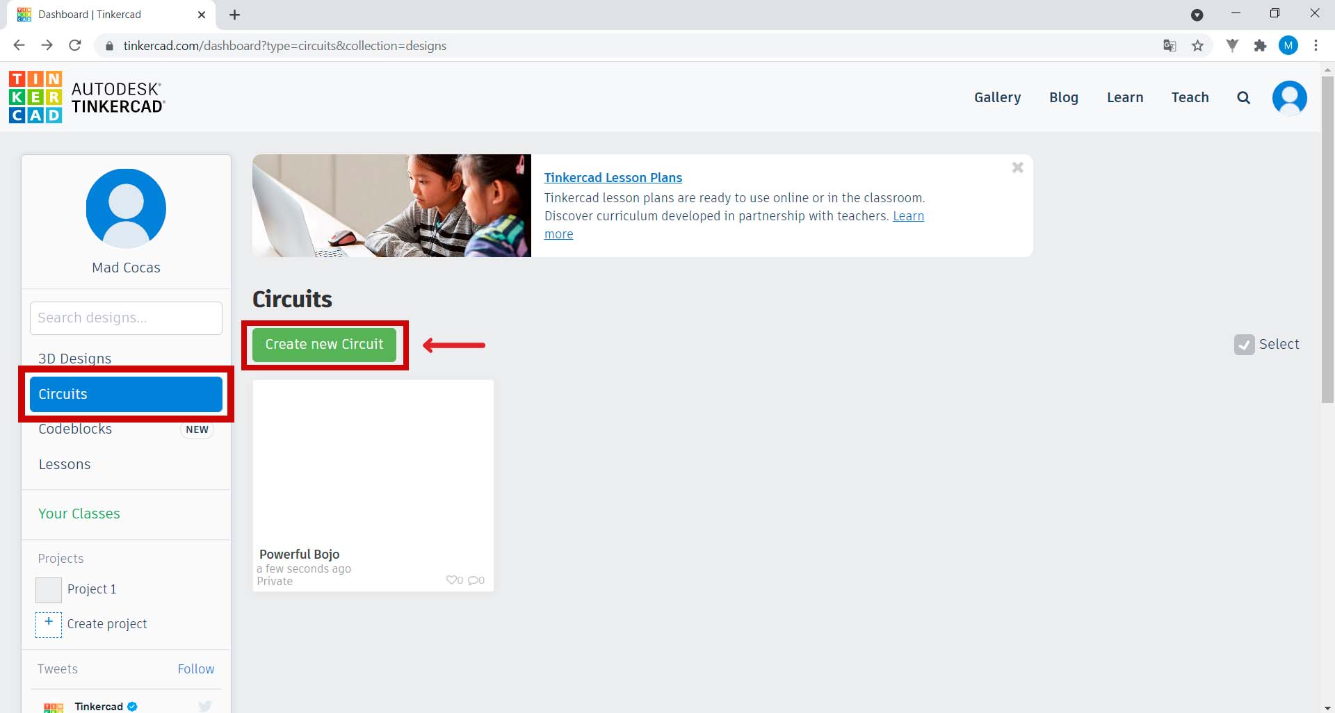
Task: Follow Tinkercad tweets
Action: (x=196, y=669)
